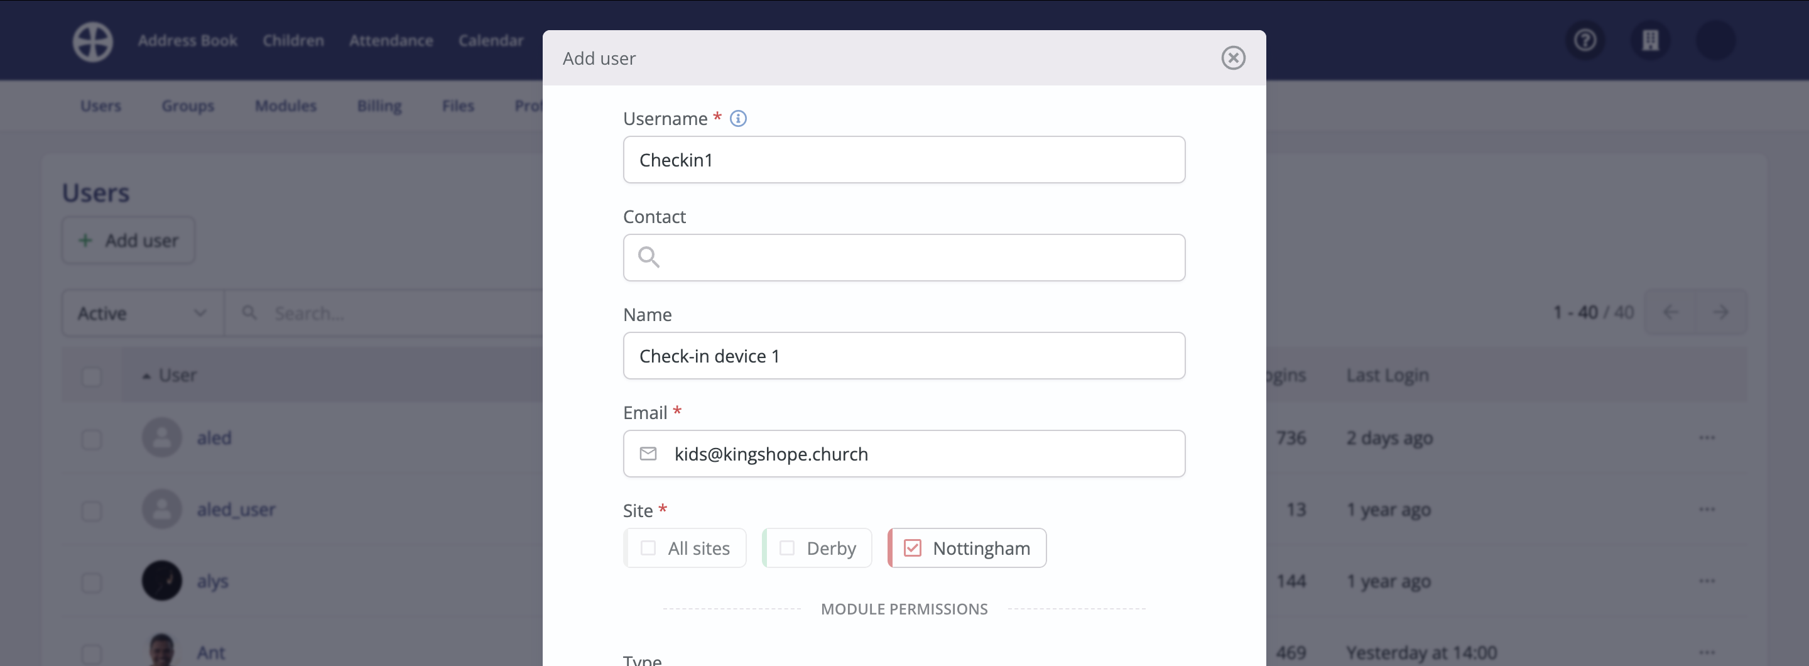
Task: Switch to the Modules tab
Action: [285, 106]
